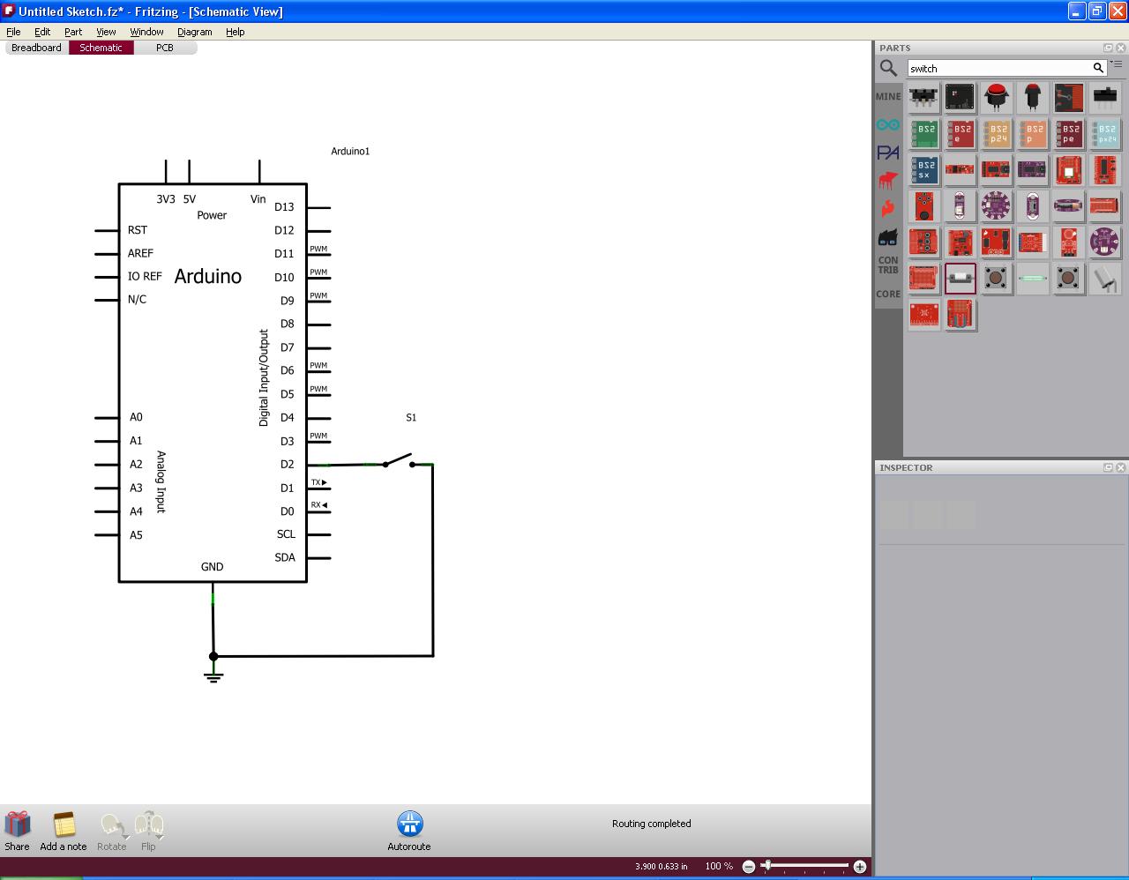Open the factory-with-glasses parts bin
Viewport: 1129px width, 880px height.
pos(888,236)
